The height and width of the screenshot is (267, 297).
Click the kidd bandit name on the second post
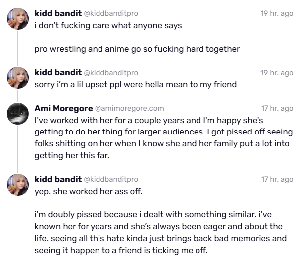[58, 73]
